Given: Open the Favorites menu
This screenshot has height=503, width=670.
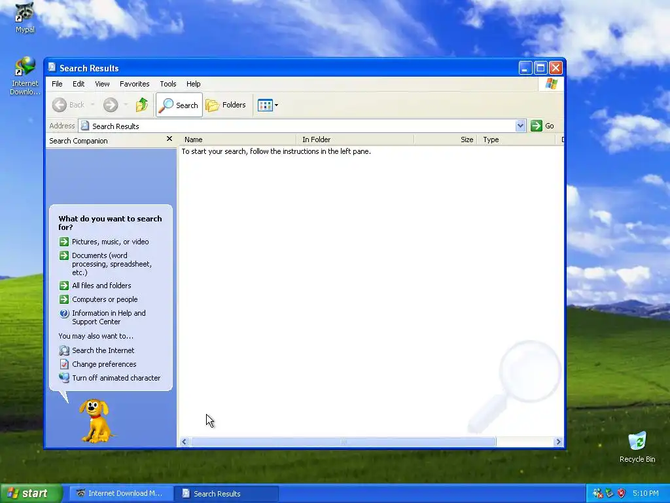Looking at the screenshot, I should [135, 84].
